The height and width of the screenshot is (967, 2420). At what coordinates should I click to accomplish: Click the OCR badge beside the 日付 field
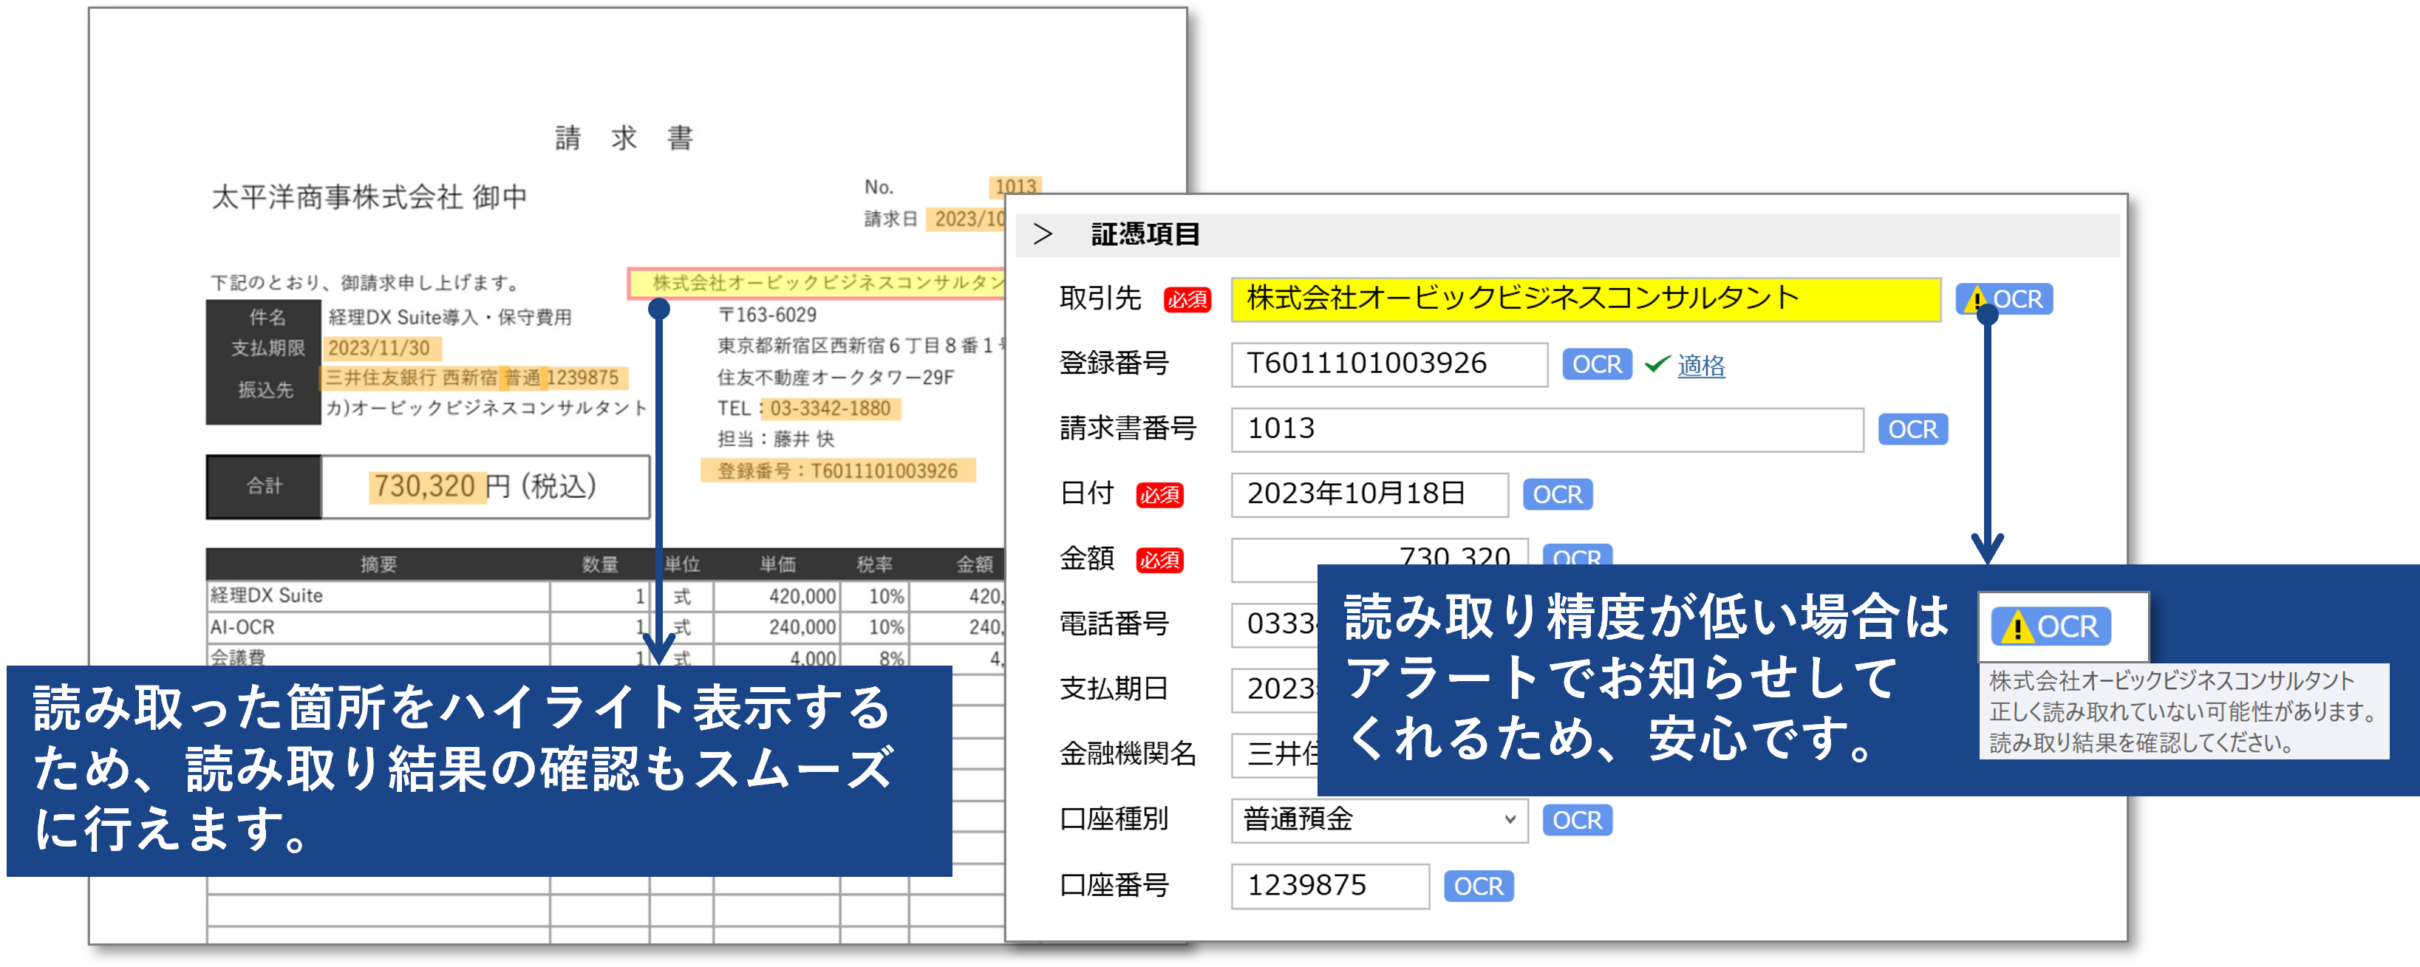(1557, 495)
